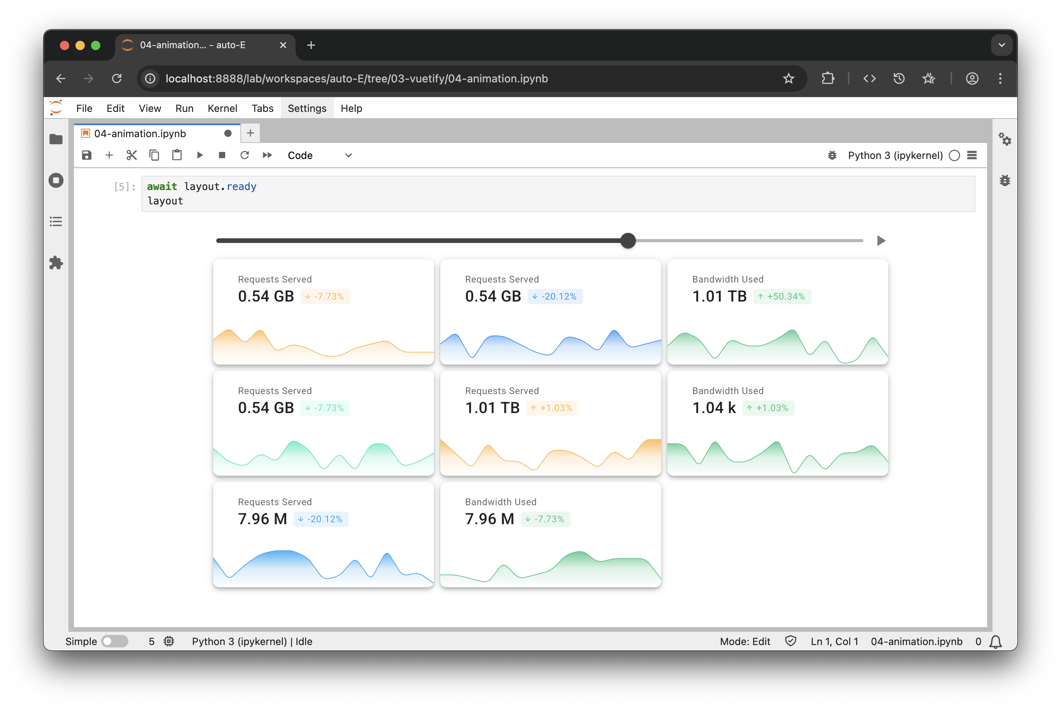Select the 04-animation.ipynb notebook tab

point(156,134)
